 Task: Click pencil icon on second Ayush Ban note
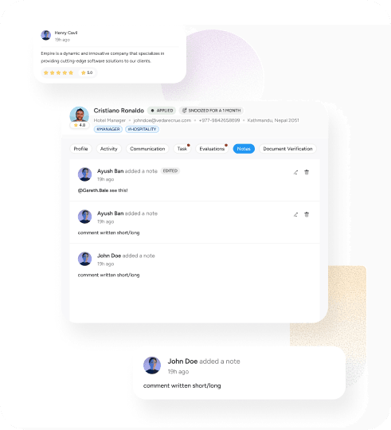(x=295, y=214)
